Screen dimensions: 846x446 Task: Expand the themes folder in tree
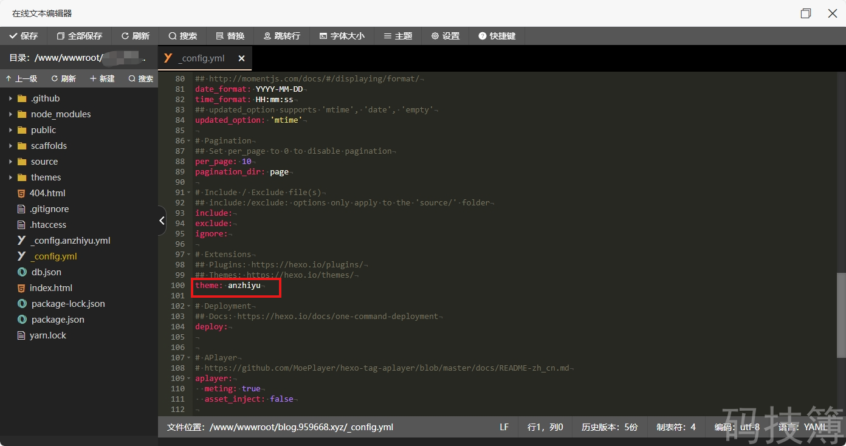(10, 177)
